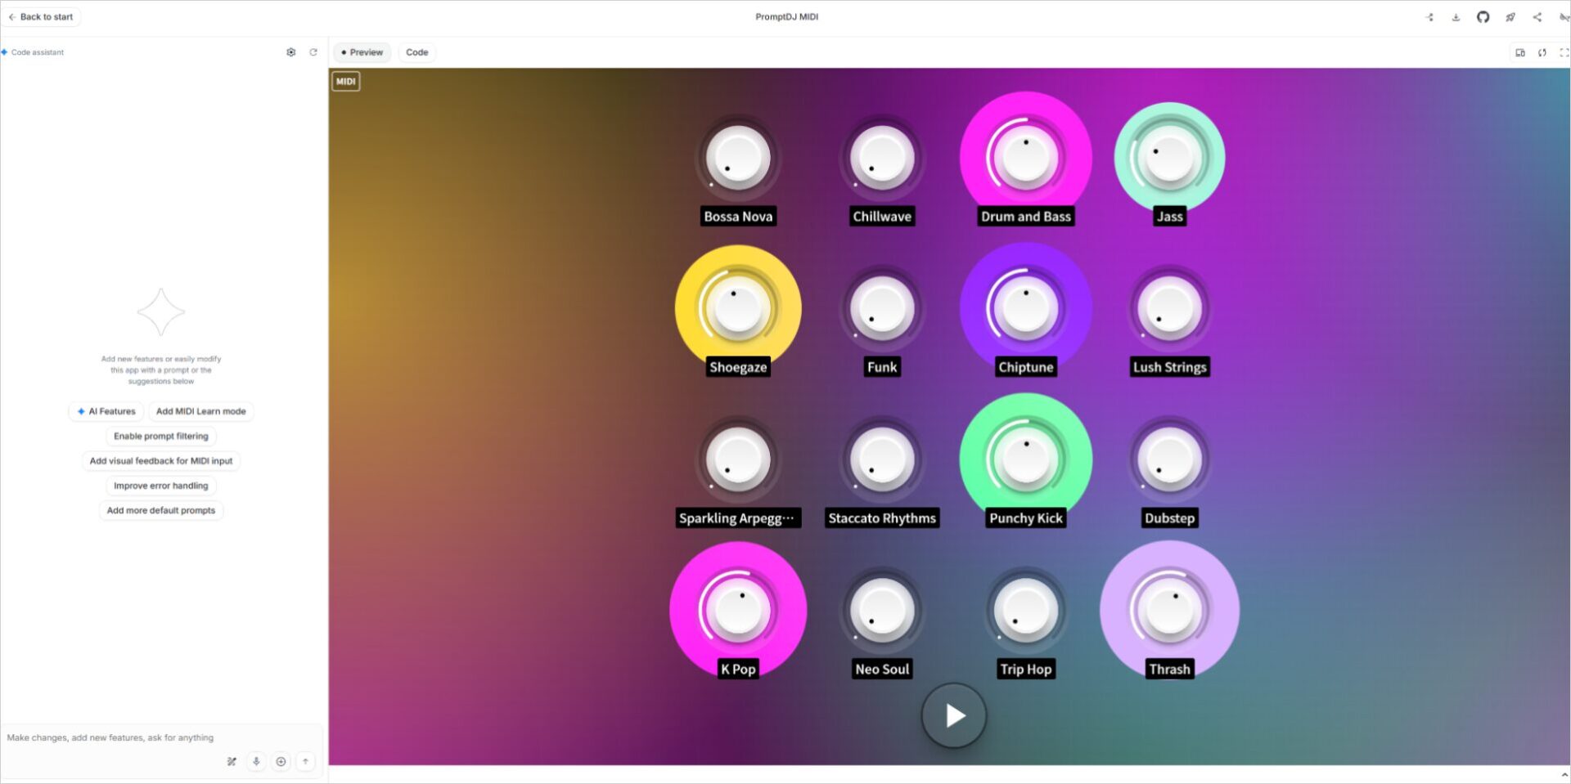Adjust the Shoegaze knob
Viewport: 1571px width, 784px height.
click(x=737, y=307)
